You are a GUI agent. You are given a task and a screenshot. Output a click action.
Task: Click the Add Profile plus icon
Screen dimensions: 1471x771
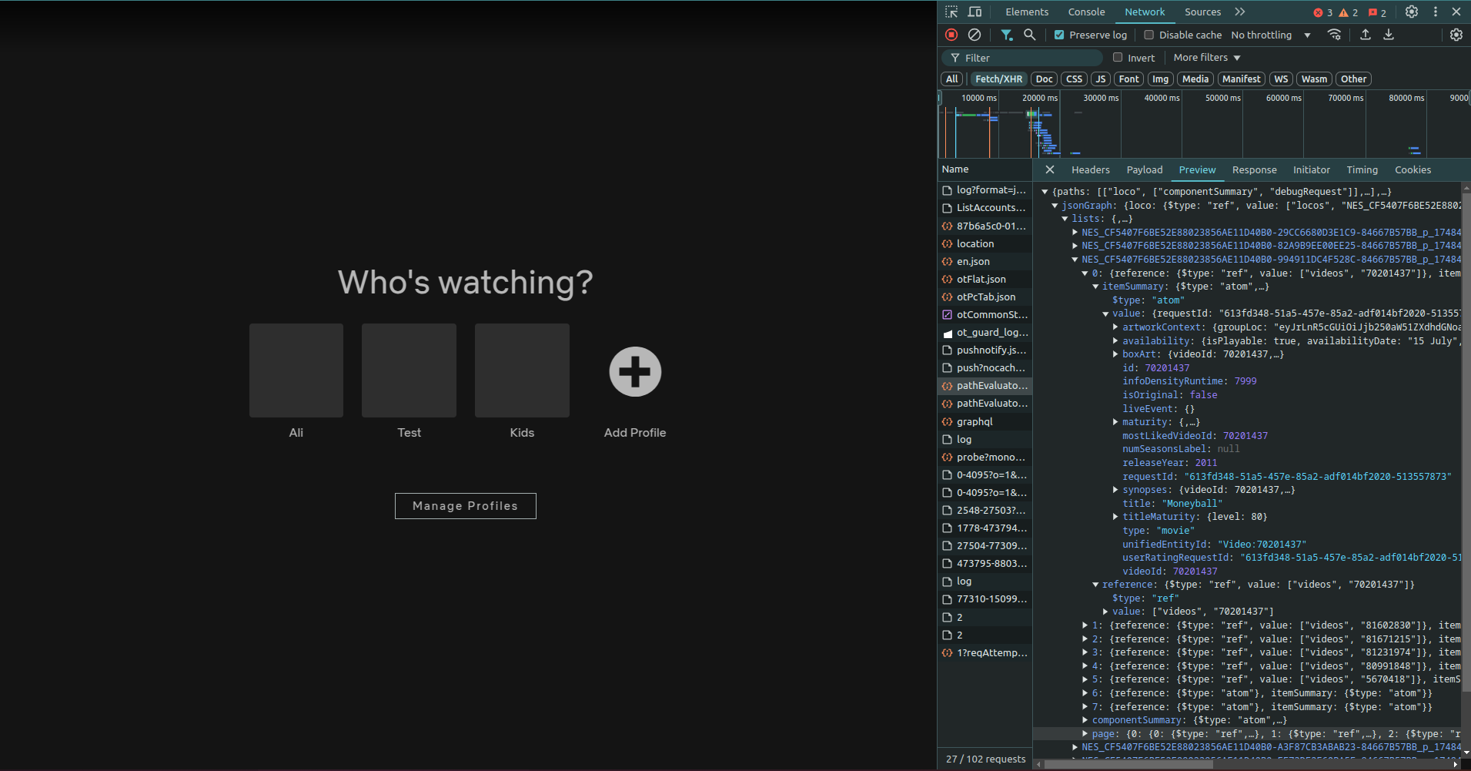[635, 372]
